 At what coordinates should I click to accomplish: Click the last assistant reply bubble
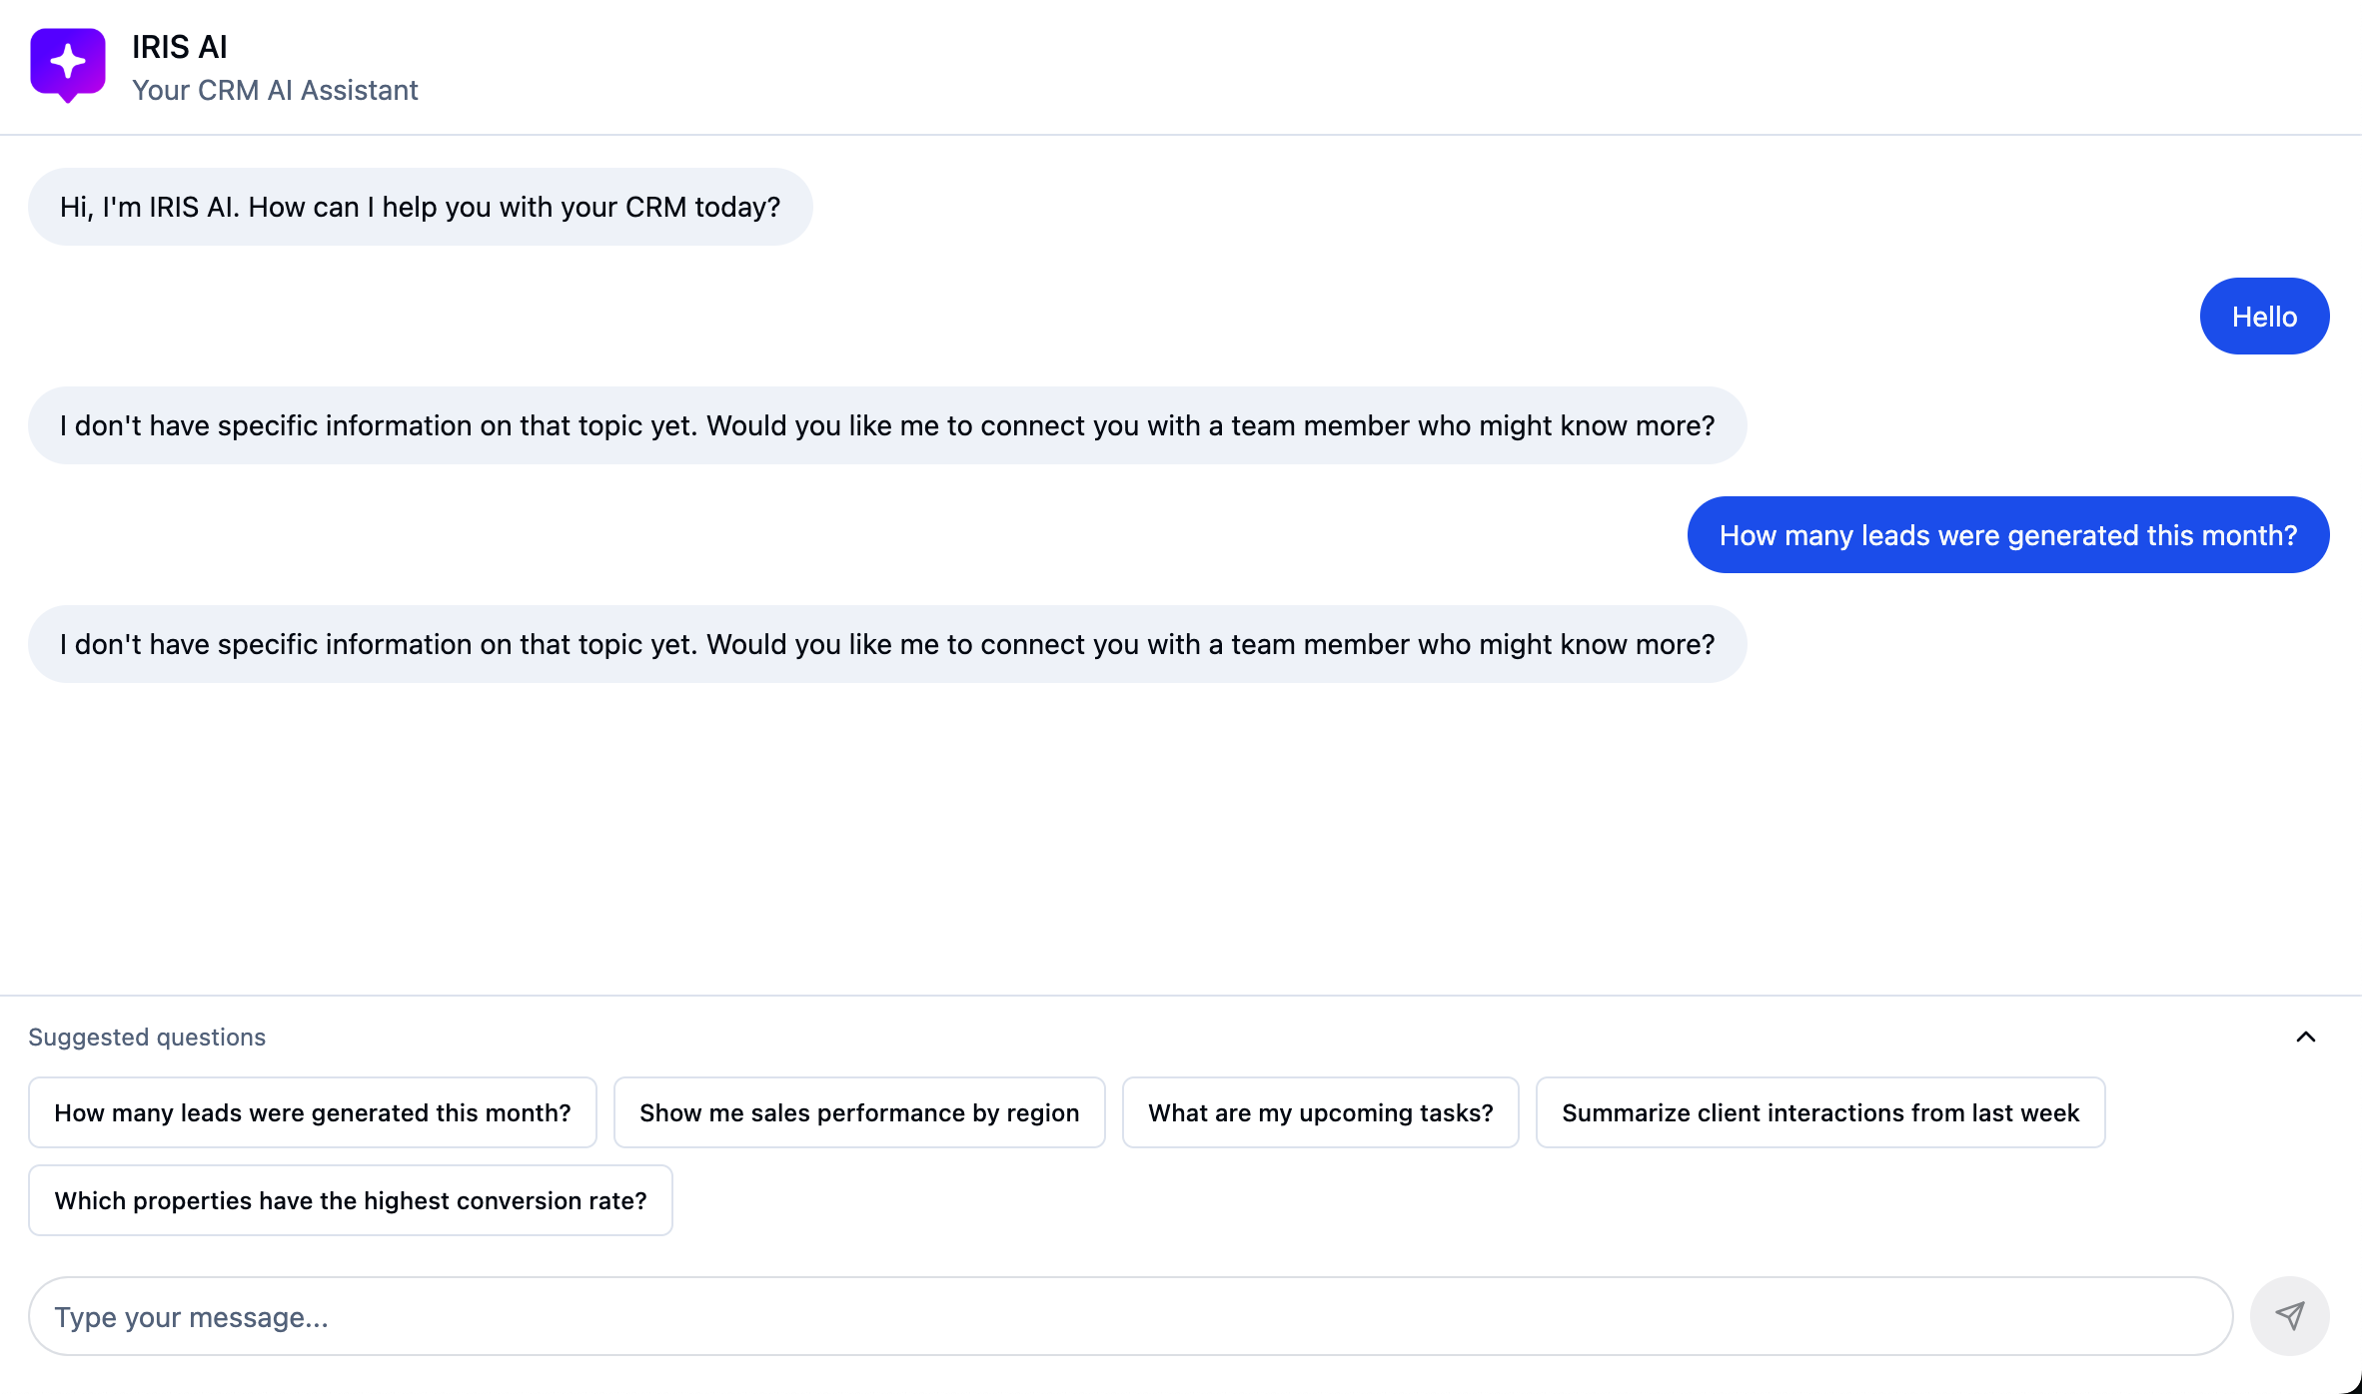click(x=886, y=644)
